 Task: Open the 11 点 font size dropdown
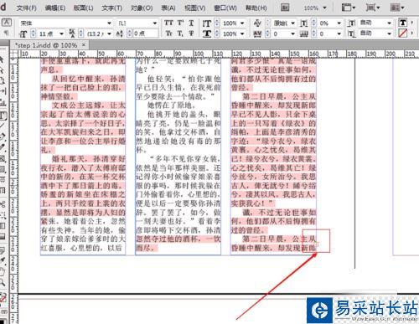[x=61, y=33]
